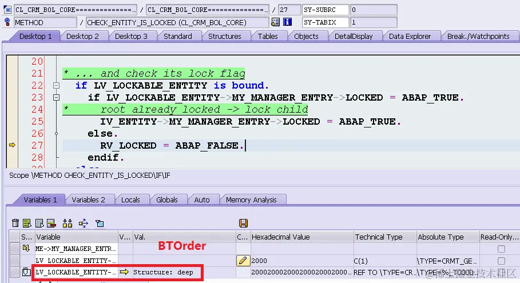Click status icon of LV_LOCKABLE_ENTITY deep row
The image size is (520, 283).
point(26,272)
